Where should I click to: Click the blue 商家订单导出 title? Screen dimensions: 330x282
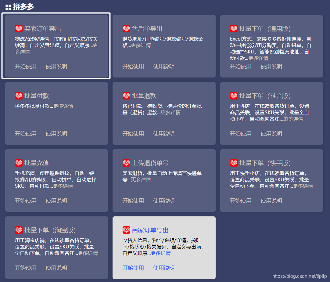pos(150,230)
